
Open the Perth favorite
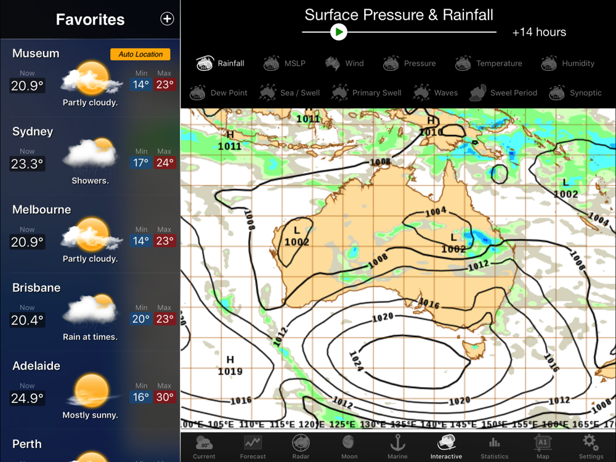[x=90, y=446]
